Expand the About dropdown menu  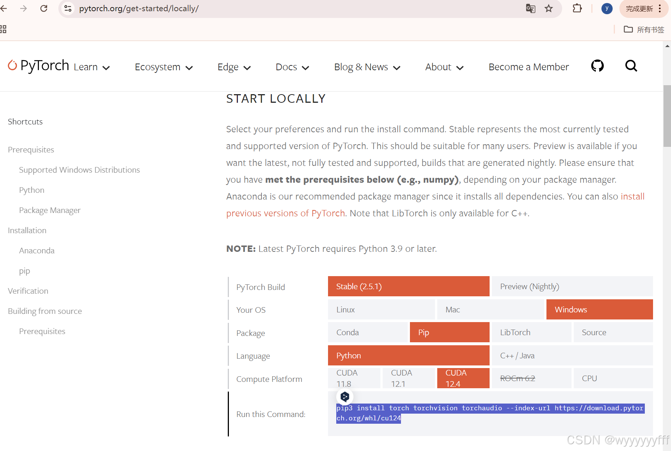pos(444,67)
